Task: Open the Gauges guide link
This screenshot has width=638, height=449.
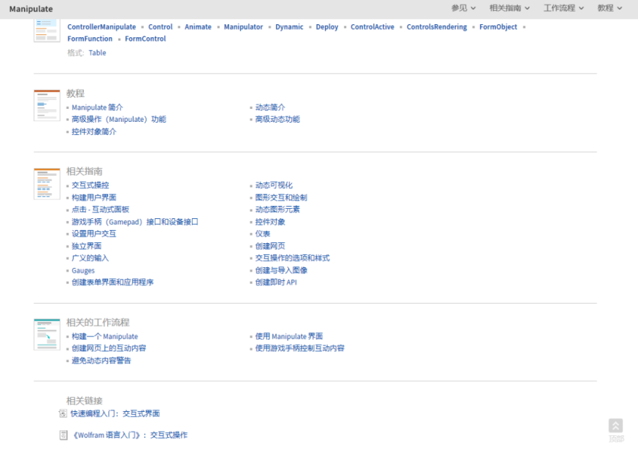Action: [x=83, y=271]
